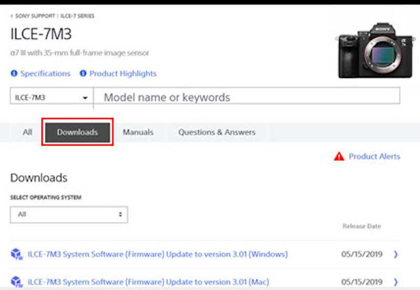Screen dimensions: 420x290
Task: Open the Specifications link
Action: 45,73
